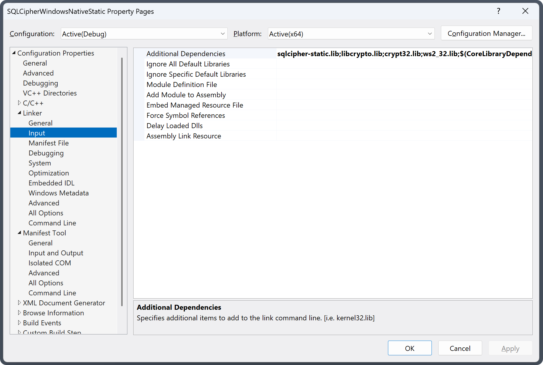Select the C/C++ tree label

click(33, 103)
